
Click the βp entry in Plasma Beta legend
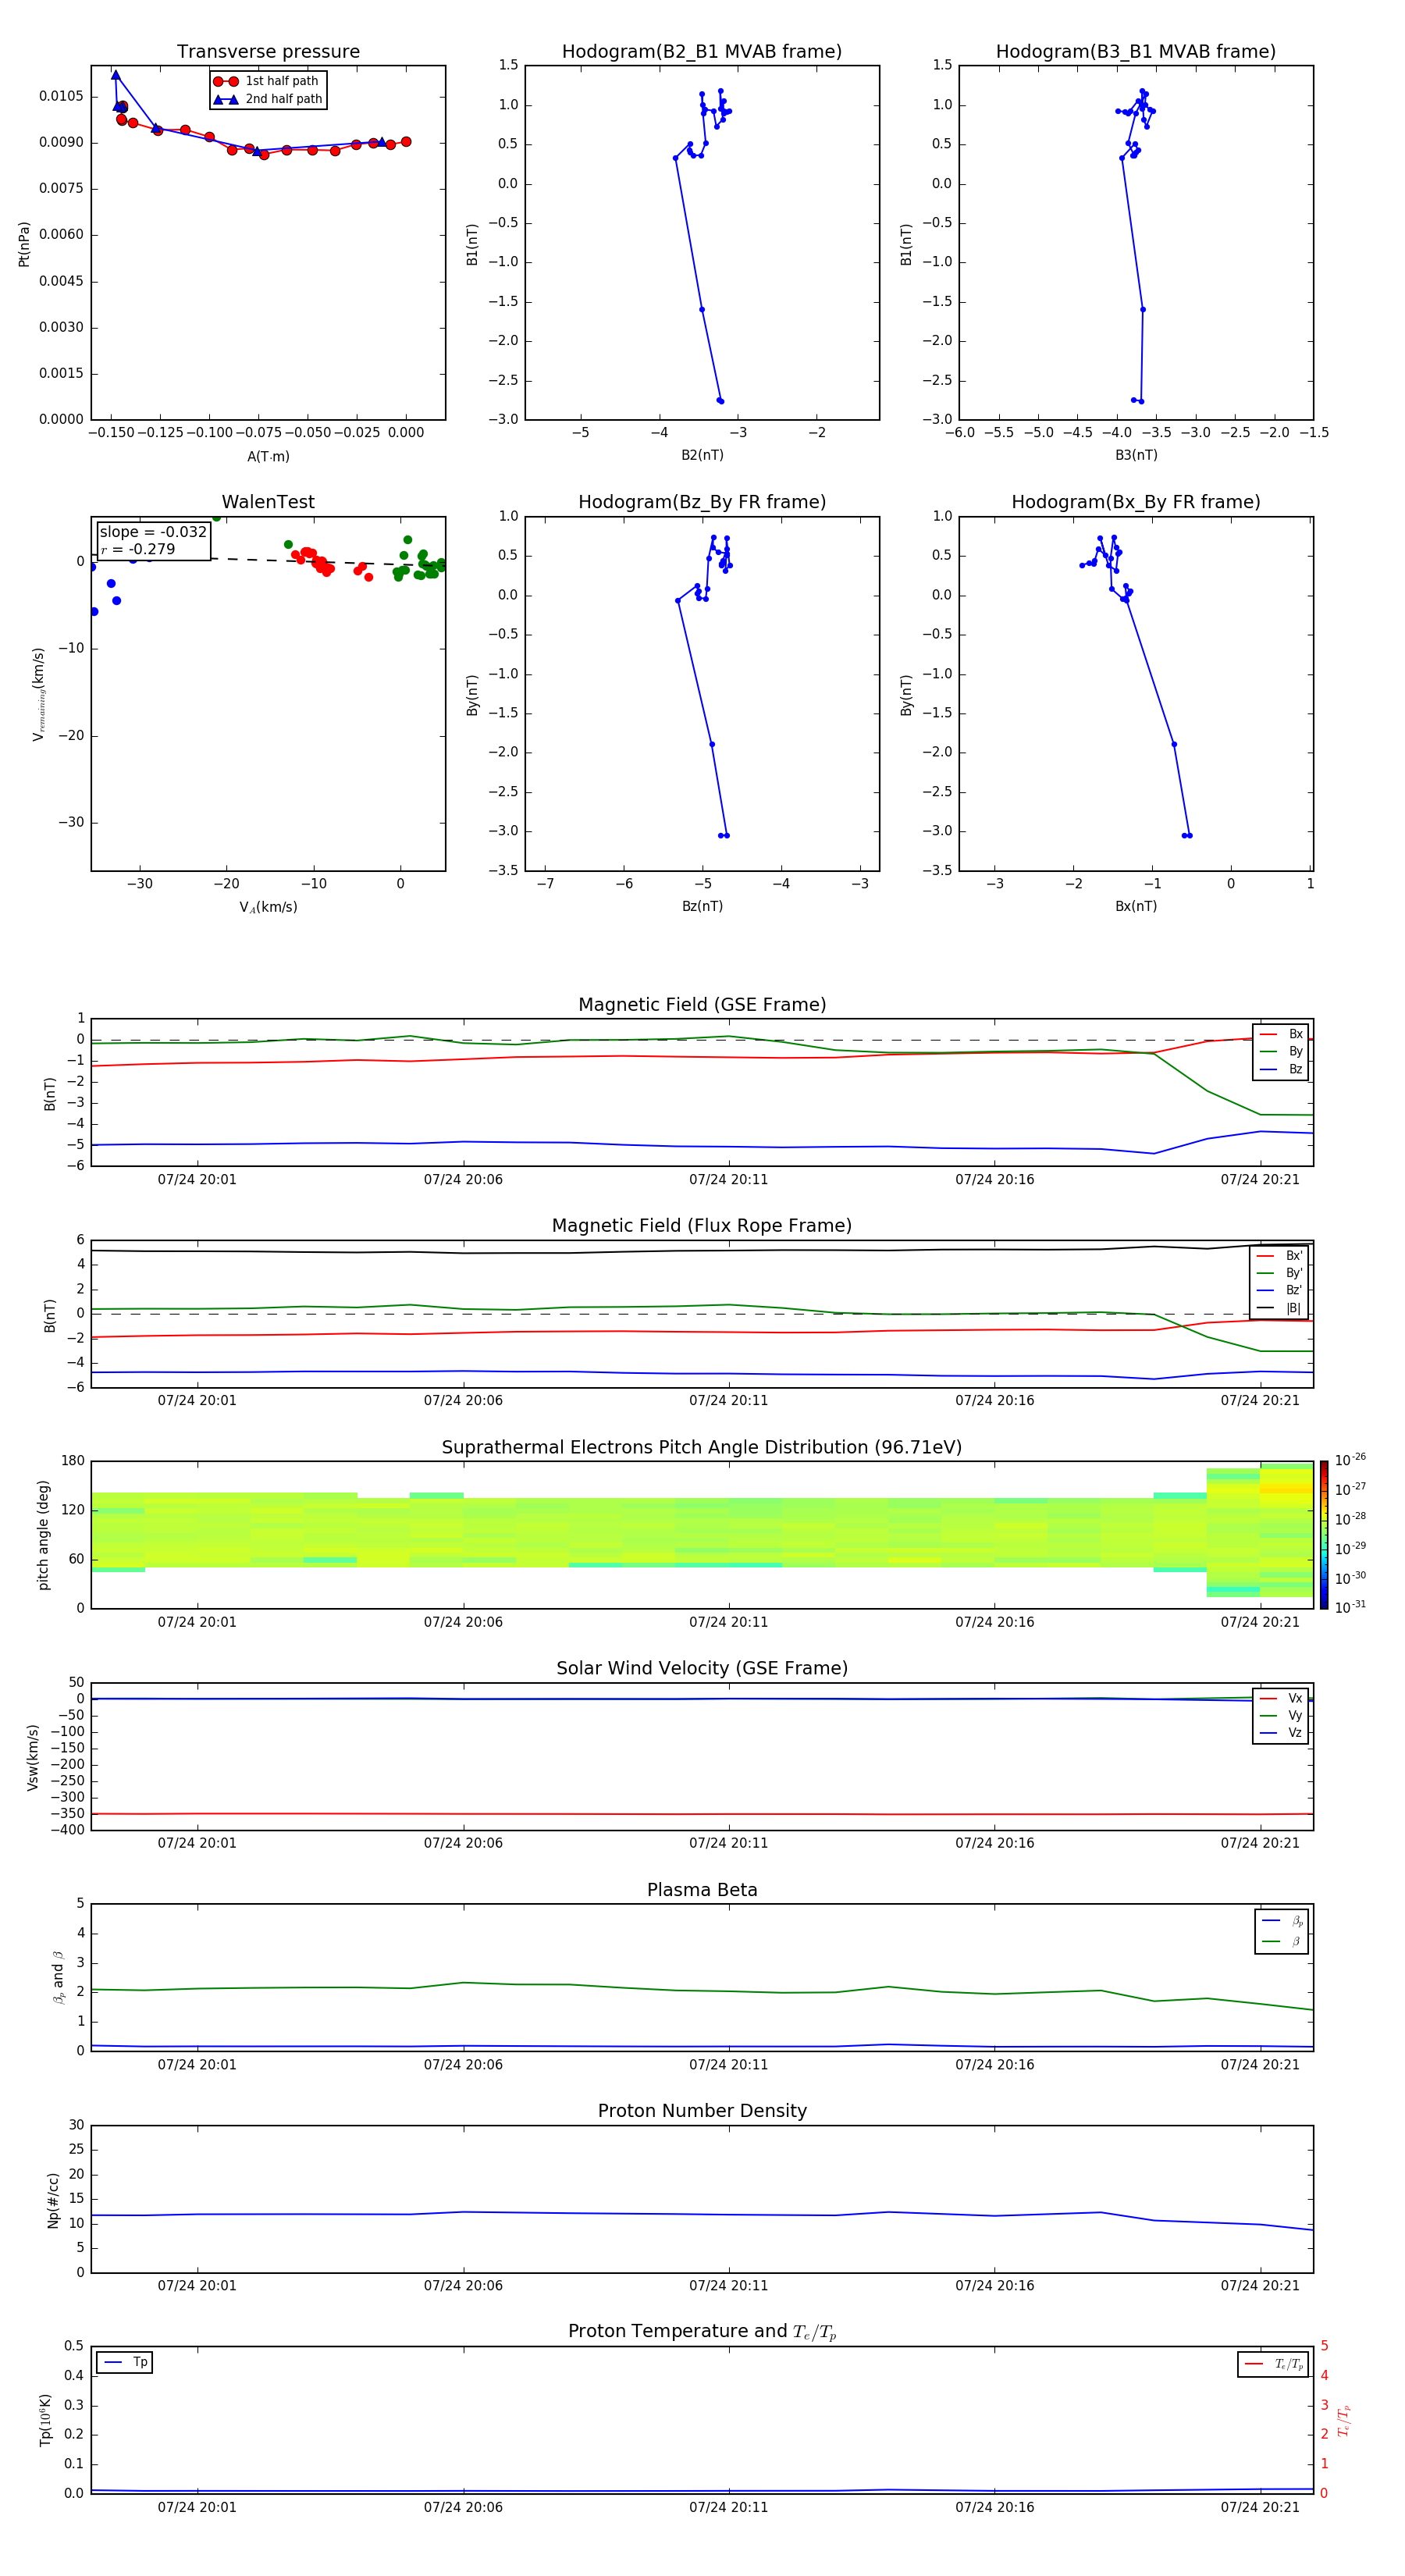click(1282, 1920)
